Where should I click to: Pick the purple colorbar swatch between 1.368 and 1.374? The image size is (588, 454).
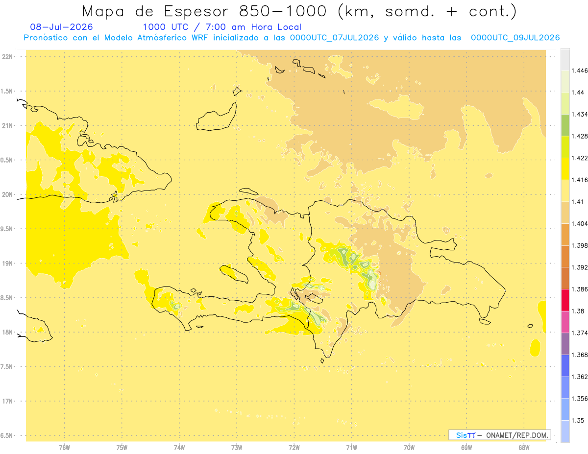click(x=565, y=344)
